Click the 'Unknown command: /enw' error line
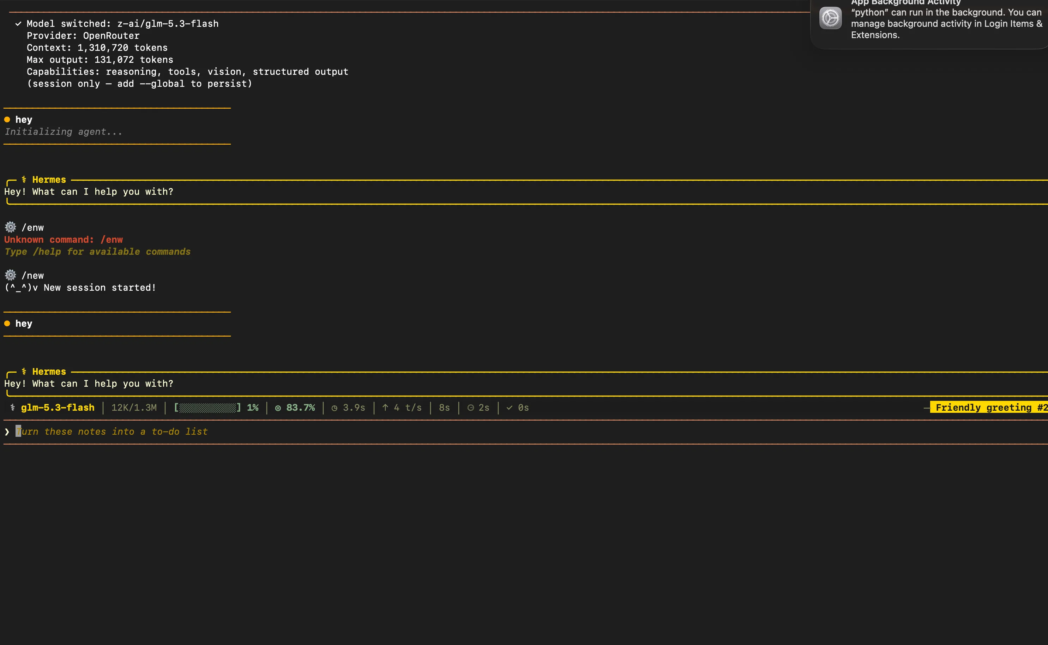The width and height of the screenshot is (1048, 645). [64, 240]
